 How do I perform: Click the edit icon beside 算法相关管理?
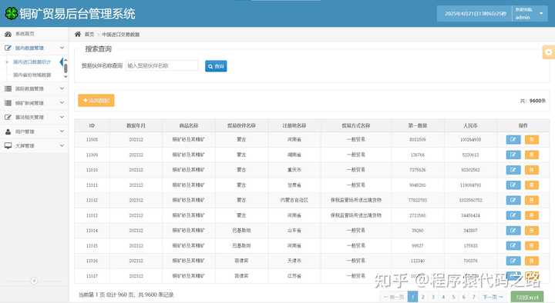point(8,117)
